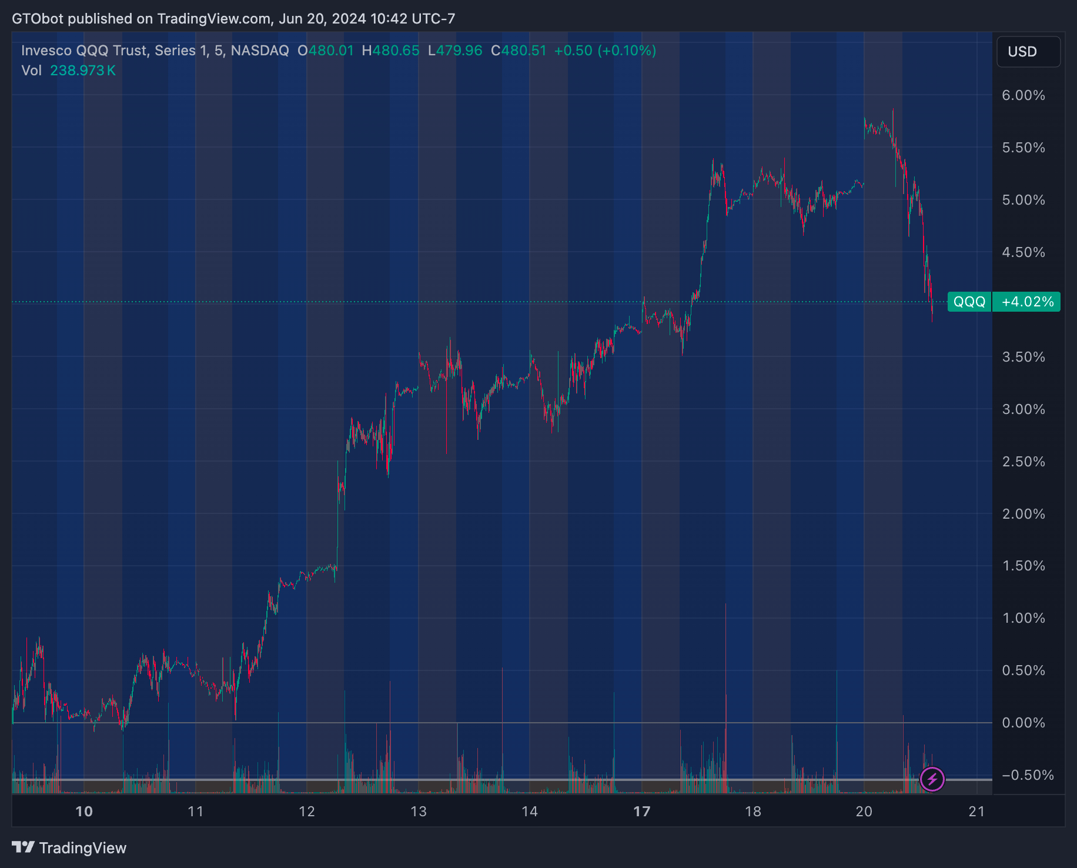This screenshot has width=1077, height=868.
Task: Select the close value 480.51
Action: pyautogui.click(x=524, y=51)
